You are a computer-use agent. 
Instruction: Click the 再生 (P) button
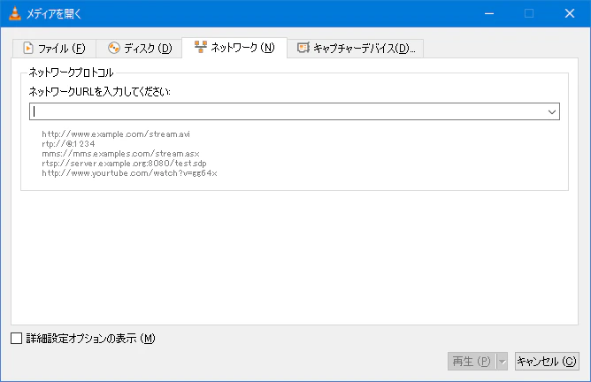[472, 362]
